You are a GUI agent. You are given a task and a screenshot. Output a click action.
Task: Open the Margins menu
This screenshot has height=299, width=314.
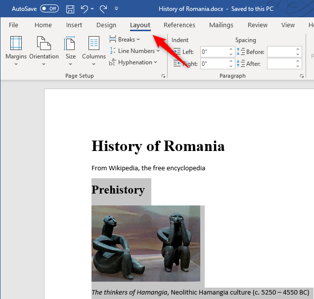16,51
